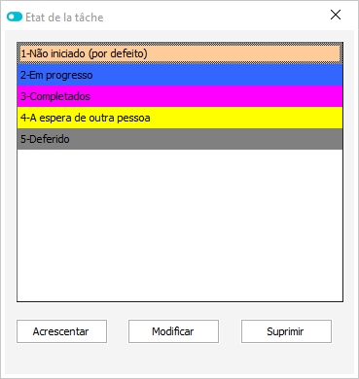Select the 3-Completados status row
Image resolution: width=359 pixels, height=379 pixels.
click(180, 96)
